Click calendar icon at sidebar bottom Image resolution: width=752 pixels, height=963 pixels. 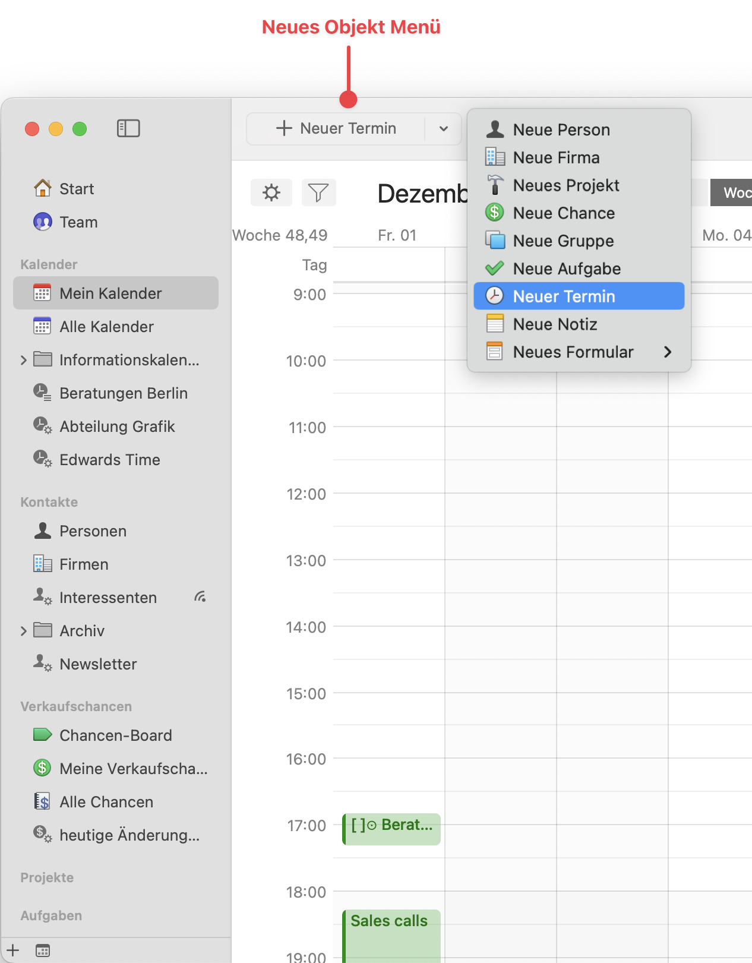point(43,950)
